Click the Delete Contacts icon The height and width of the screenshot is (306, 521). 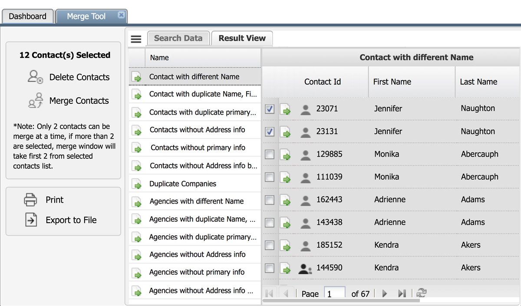pyautogui.click(x=35, y=77)
